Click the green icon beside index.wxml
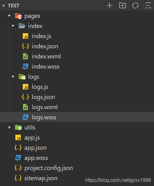 [x=25, y=56]
